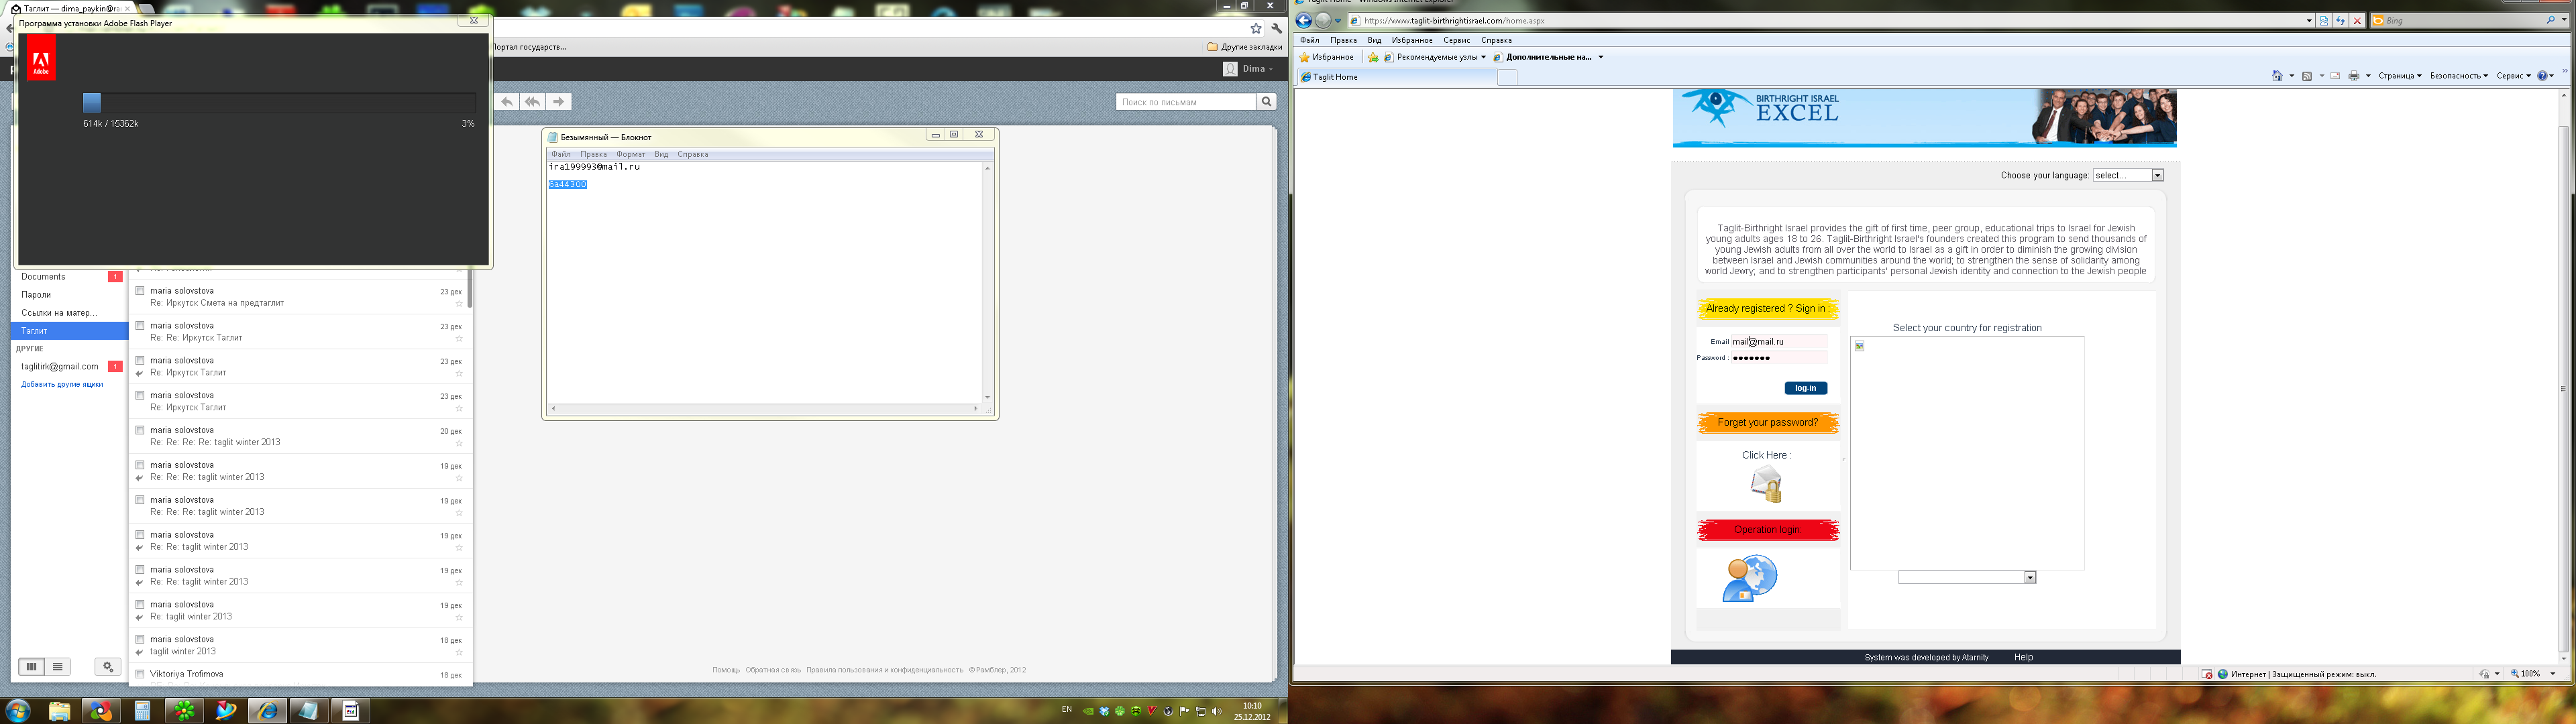The image size is (2576, 724).
Task: Open the Избранное favorites star button
Action: click(x=1326, y=57)
